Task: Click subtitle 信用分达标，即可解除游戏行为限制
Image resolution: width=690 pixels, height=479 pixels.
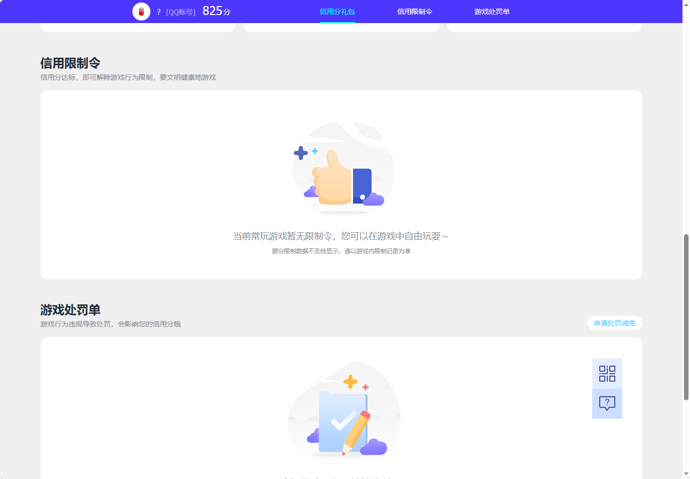Action: point(97,77)
